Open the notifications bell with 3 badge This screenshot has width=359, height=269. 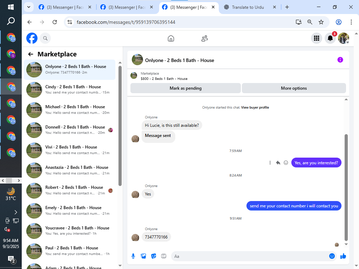[330, 38]
